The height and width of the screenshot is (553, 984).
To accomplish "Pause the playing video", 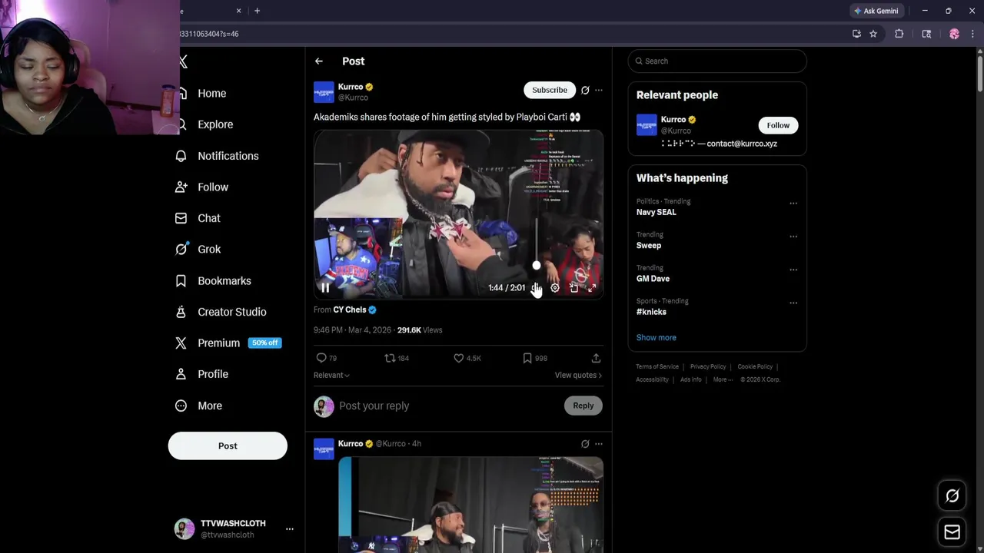I will 325,288.
